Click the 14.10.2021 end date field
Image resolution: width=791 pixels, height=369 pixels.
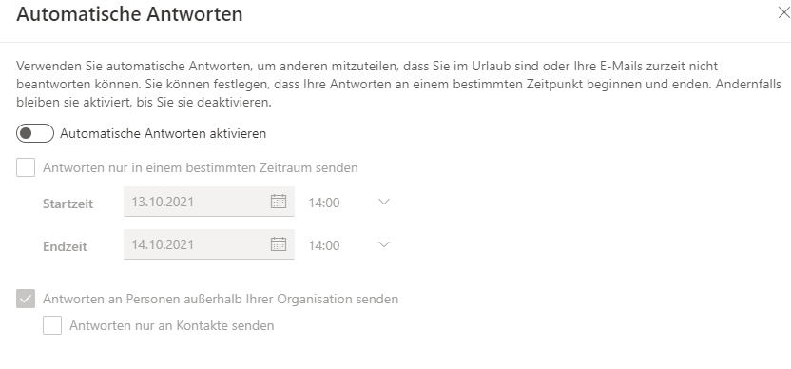(x=209, y=244)
